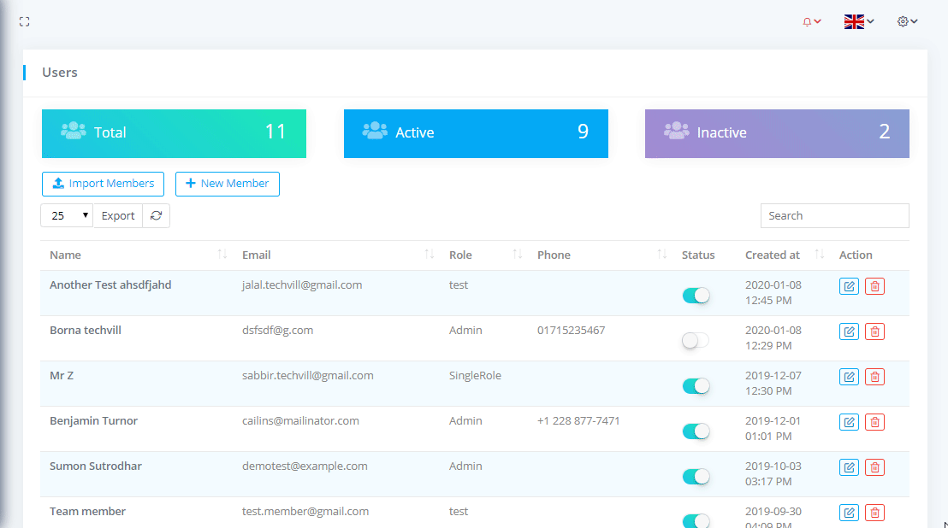The width and height of the screenshot is (948, 528).
Task: Open the language flag dropdown
Action: pyautogui.click(x=858, y=21)
